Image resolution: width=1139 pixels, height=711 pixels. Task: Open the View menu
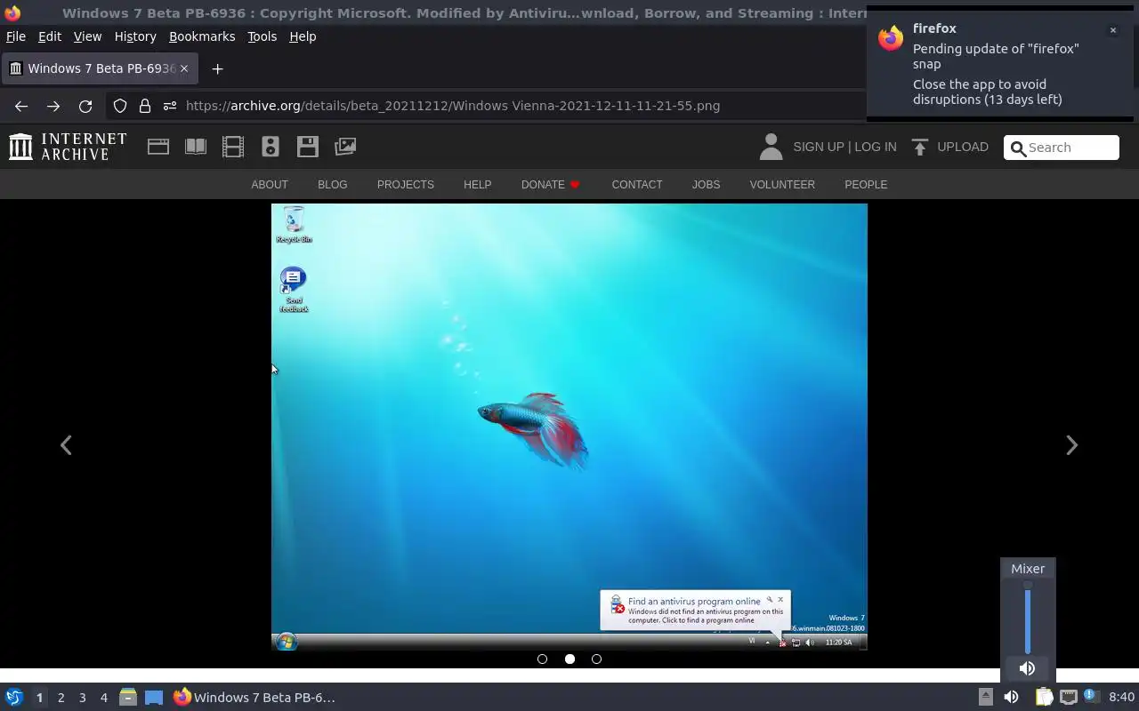[87, 36]
